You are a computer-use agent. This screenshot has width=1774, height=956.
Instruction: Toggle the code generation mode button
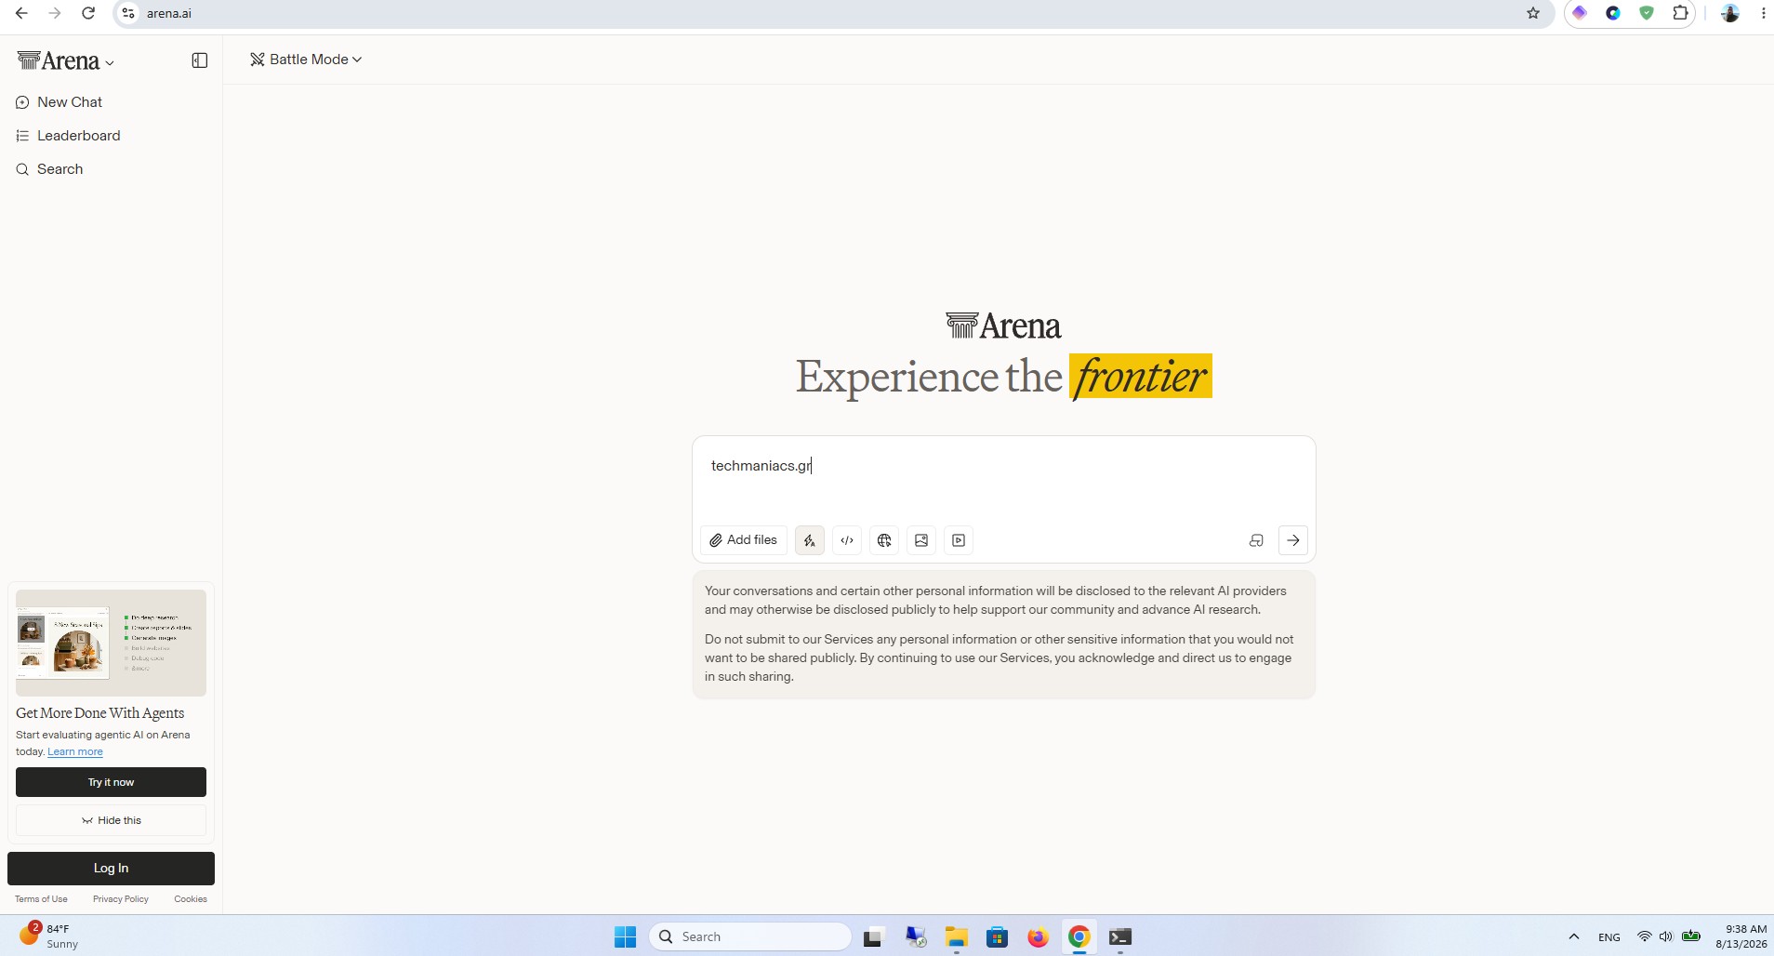[847, 540]
